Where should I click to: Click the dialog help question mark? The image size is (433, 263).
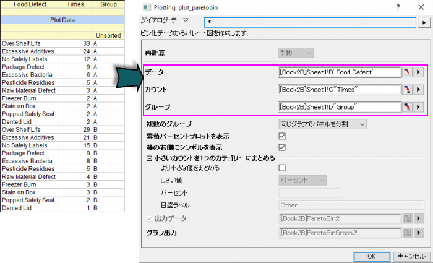click(398, 7)
